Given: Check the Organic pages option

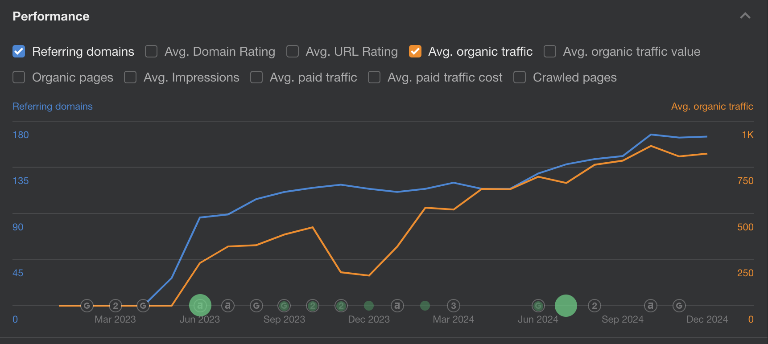Looking at the screenshot, I should coord(19,78).
